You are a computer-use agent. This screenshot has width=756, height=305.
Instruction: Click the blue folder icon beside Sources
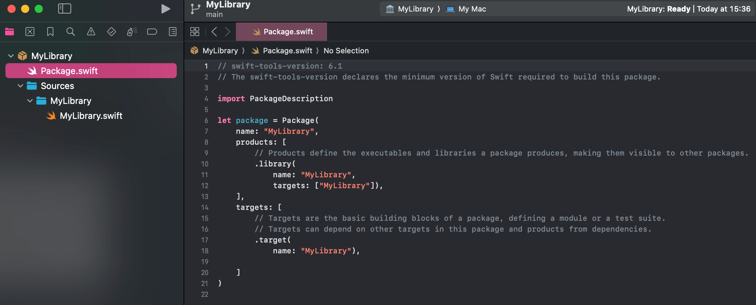click(32, 86)
